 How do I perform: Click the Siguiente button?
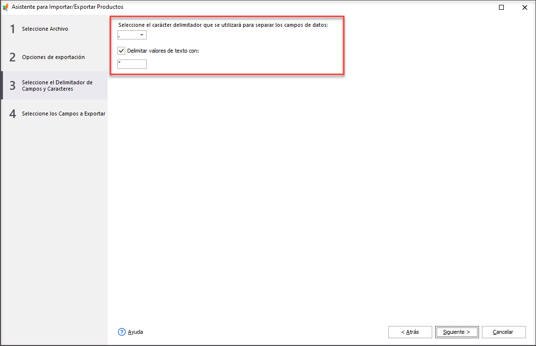(x=457, y=332)
